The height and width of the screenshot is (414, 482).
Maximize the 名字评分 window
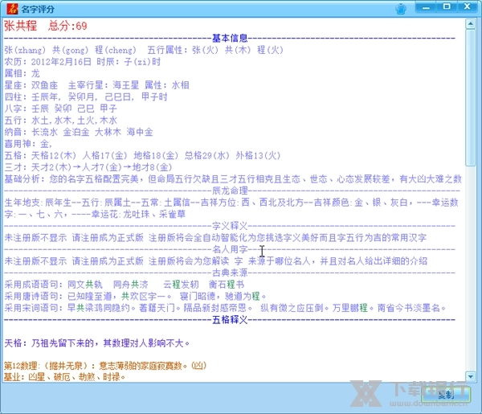click(x=447, y=7)
